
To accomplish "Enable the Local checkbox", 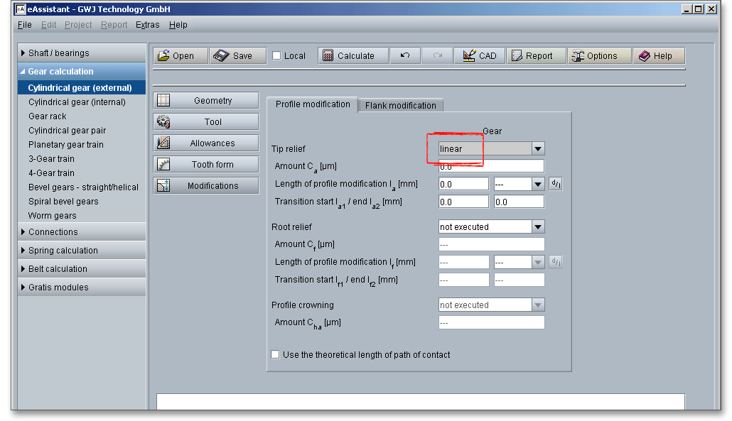I will click(277, 56).
